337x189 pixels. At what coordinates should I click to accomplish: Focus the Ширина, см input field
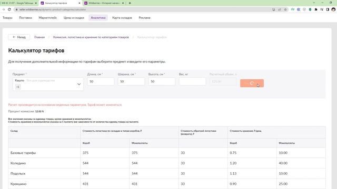pos(131,81)
